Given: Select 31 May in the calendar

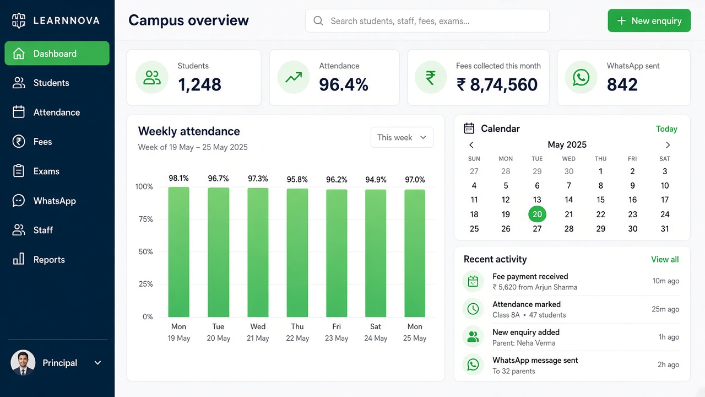Looking at the screenshot, I should click(665, 229).
